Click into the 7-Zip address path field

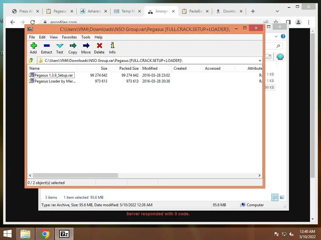pos(150,60)
